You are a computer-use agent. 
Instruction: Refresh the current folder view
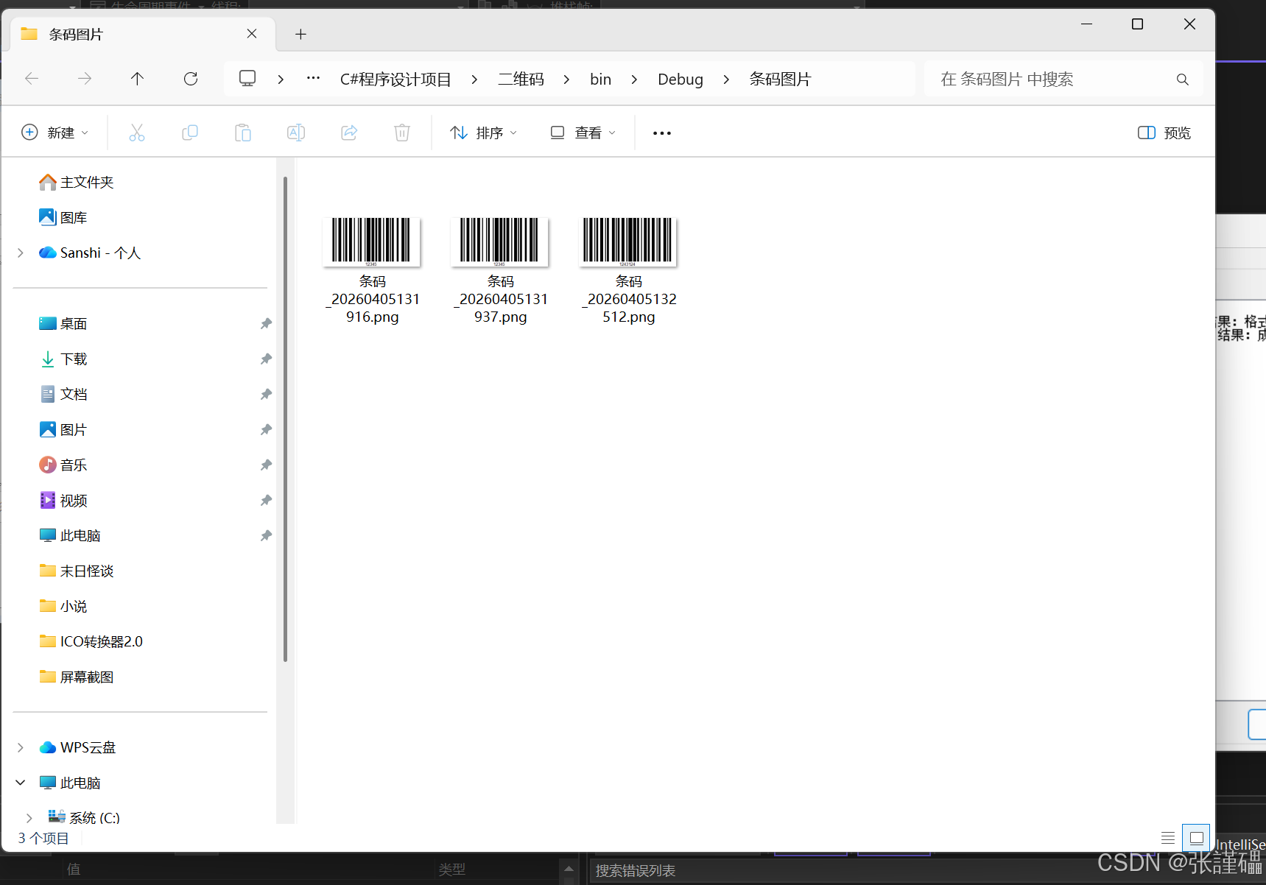[191, 79]
